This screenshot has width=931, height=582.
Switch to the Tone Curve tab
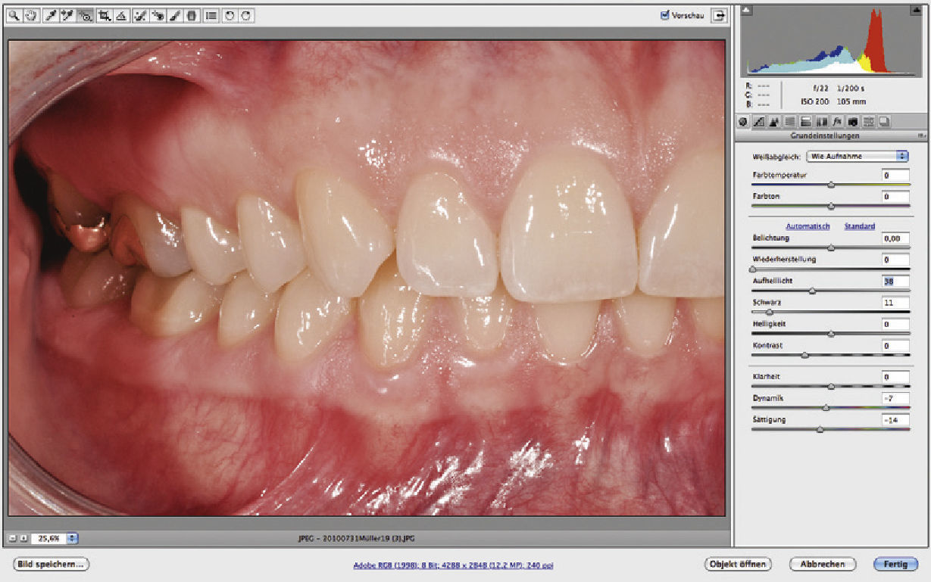point(758,121)
